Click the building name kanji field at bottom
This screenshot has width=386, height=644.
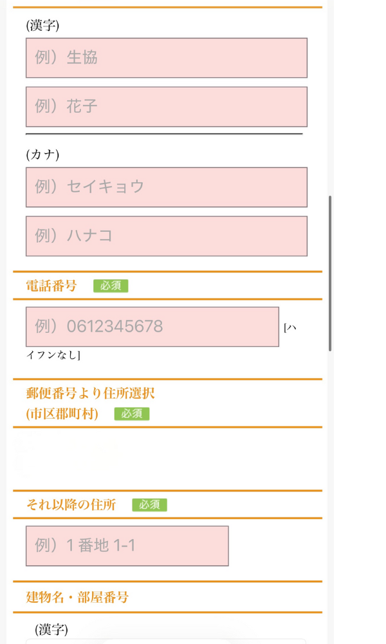click(x=166, y=640)
